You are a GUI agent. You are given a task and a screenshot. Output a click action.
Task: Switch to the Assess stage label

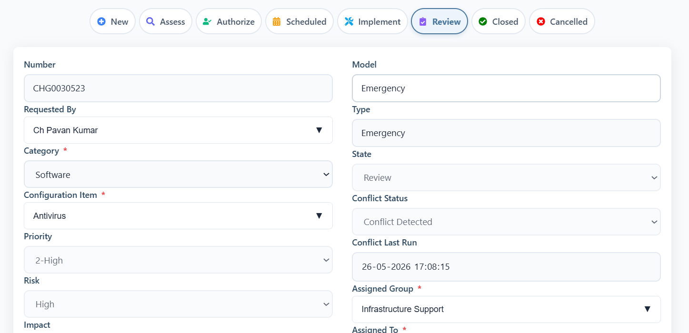172,21
